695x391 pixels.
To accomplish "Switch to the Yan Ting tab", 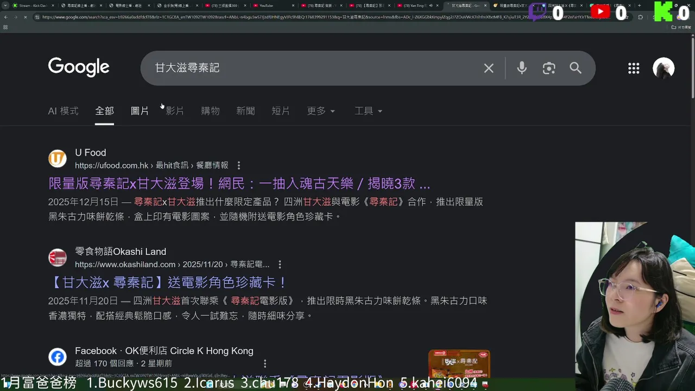I will coord(418,5).
